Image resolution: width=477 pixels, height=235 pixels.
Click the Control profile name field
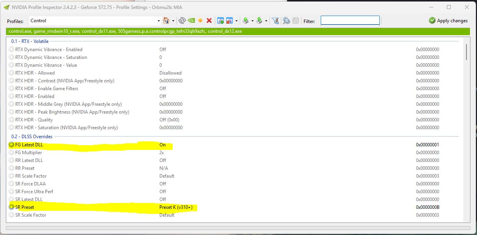92,21
